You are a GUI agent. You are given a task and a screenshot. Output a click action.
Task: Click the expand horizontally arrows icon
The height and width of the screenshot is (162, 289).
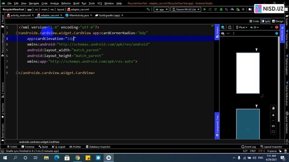[x=228, y=33]
